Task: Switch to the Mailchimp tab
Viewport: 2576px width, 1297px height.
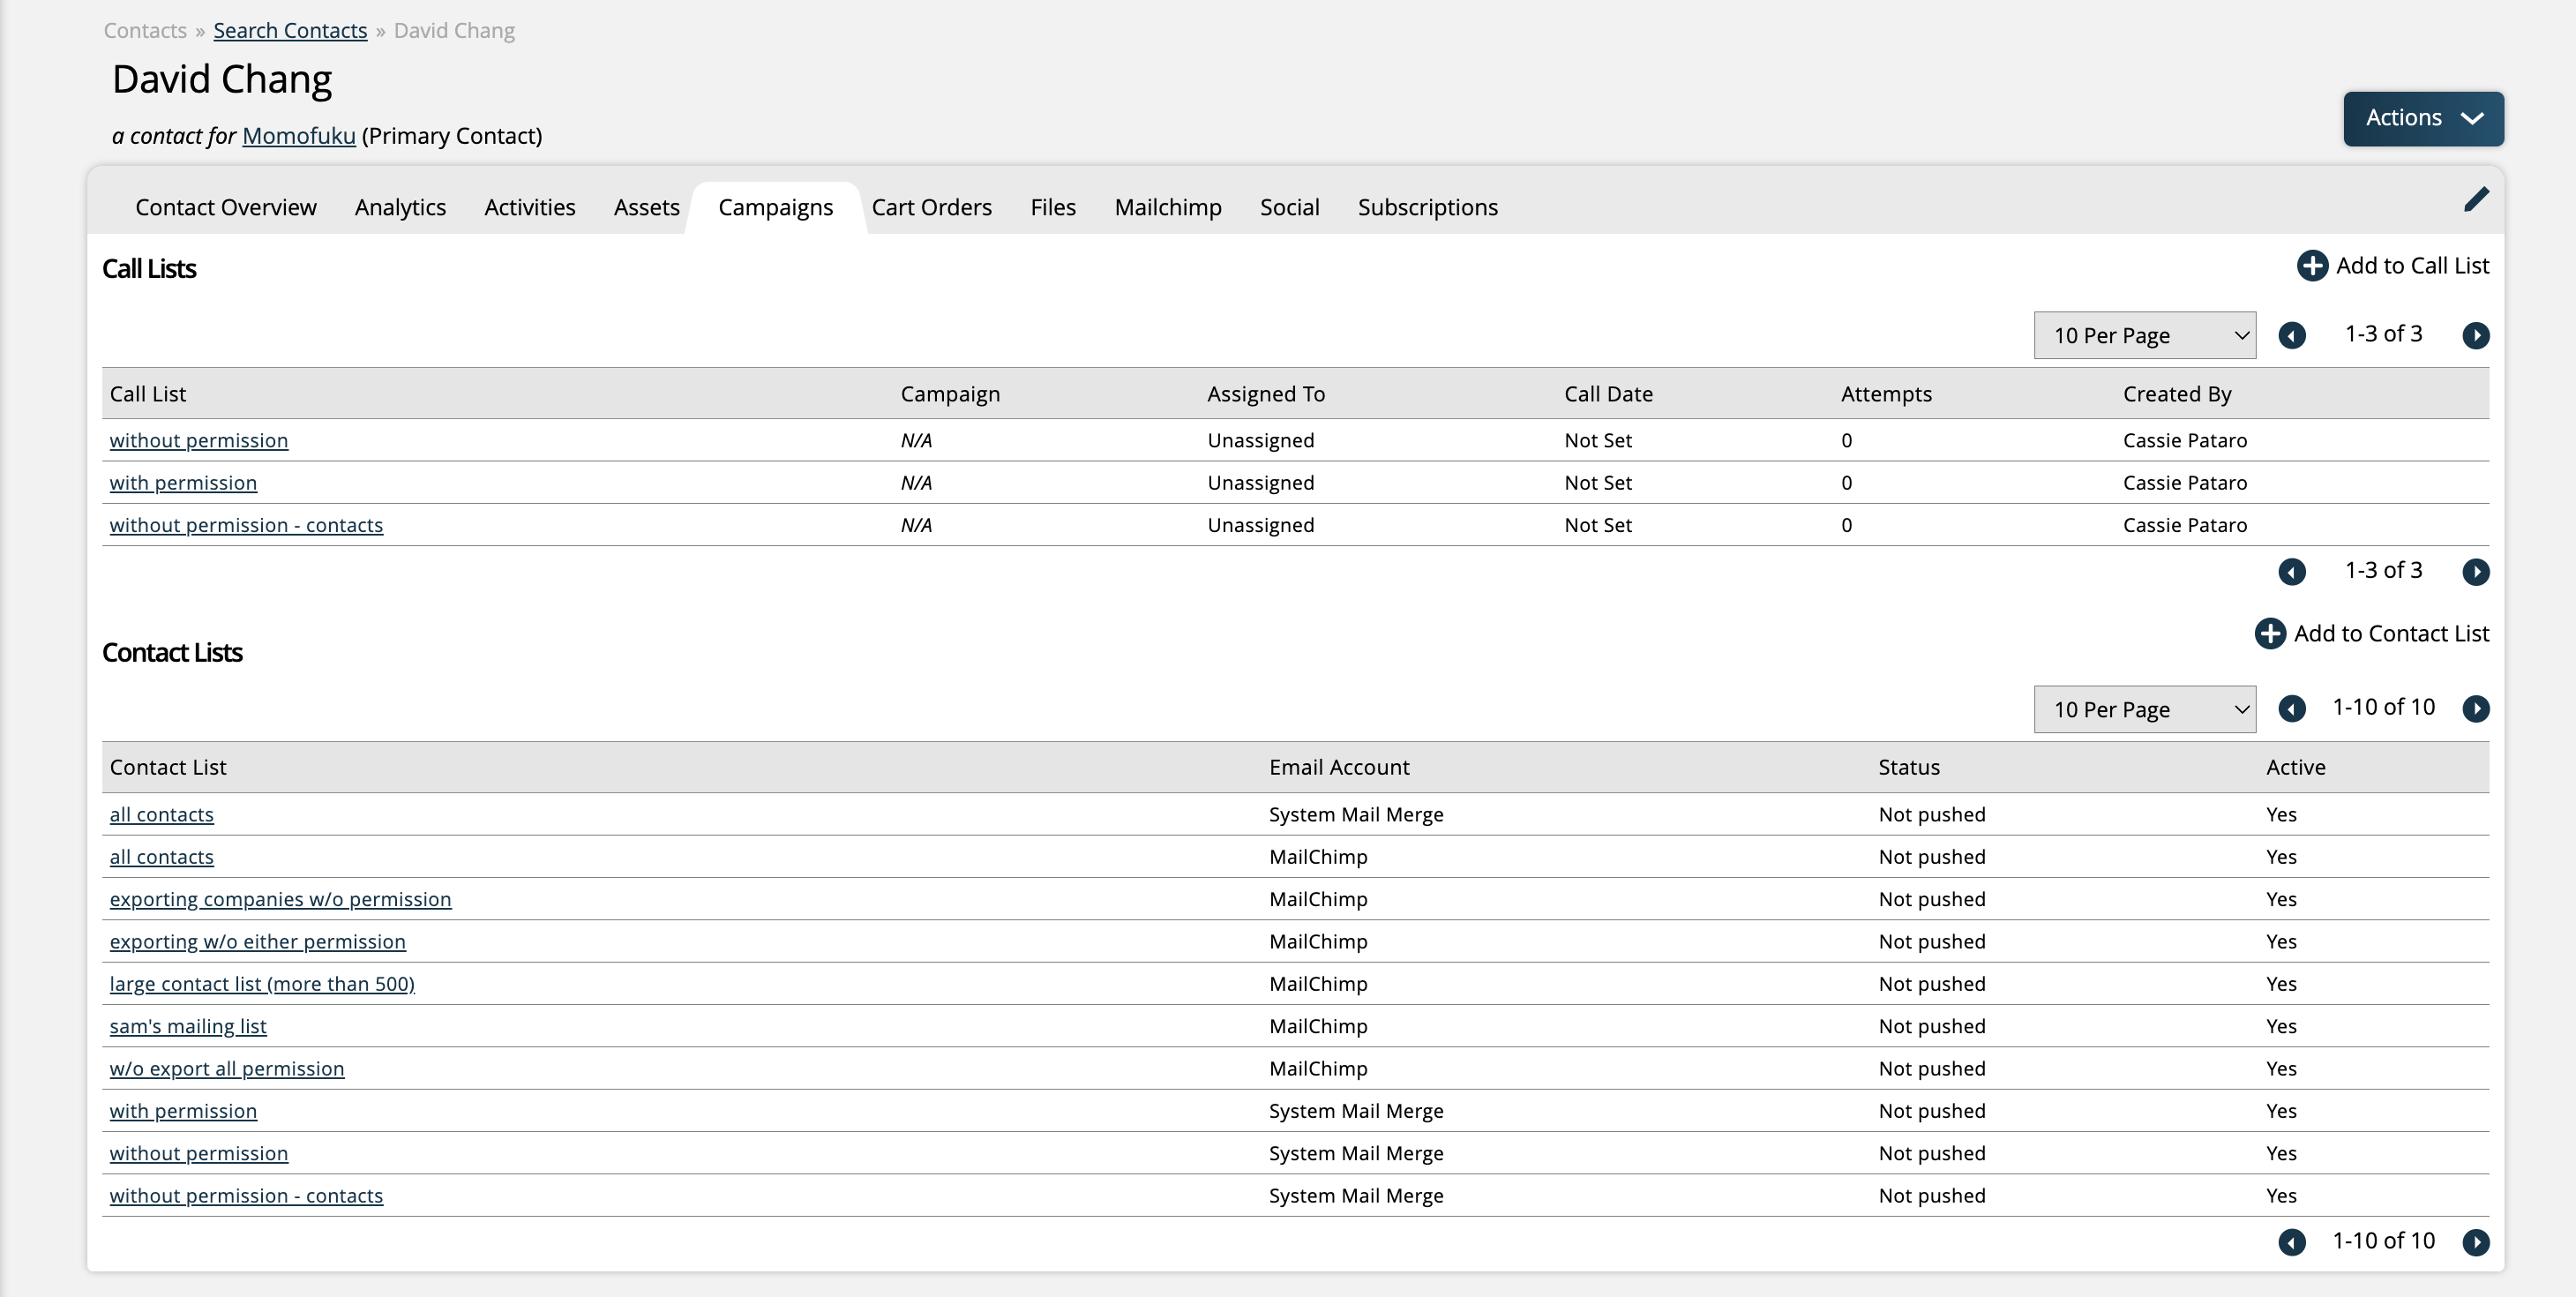Action: [x=1167, y=207]
